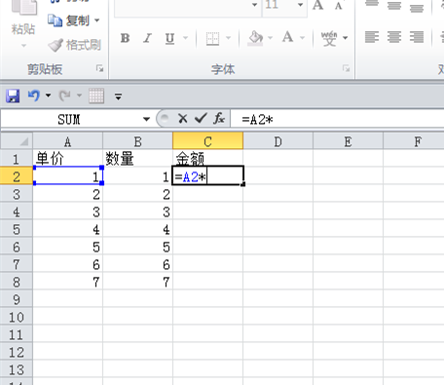Cancel the formula entry with X
Screen dimensions: 444x385
pyautogui.click(x=183, y=119)
